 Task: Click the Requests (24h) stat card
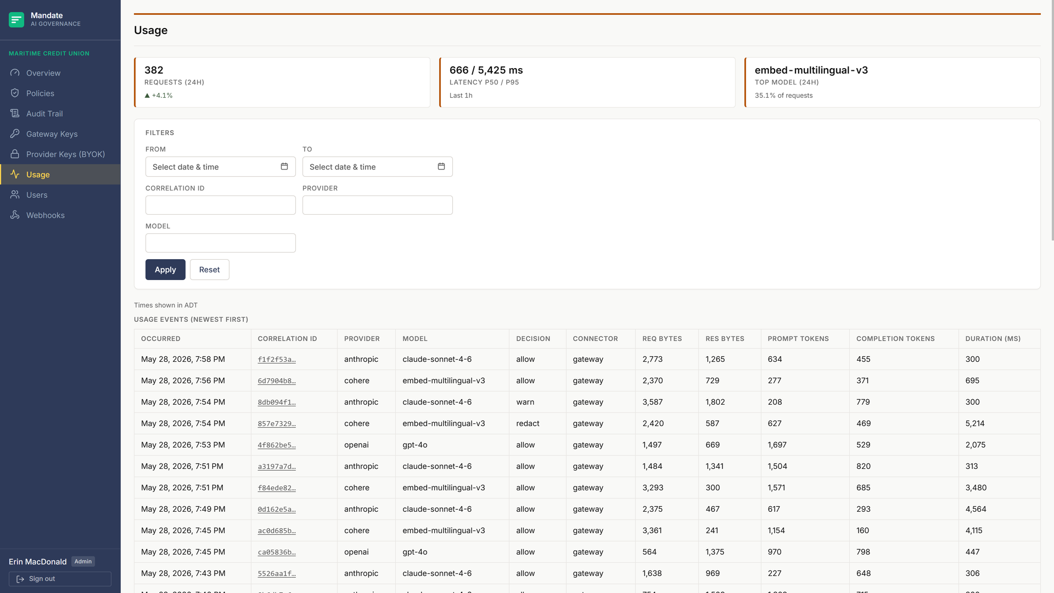282,82
